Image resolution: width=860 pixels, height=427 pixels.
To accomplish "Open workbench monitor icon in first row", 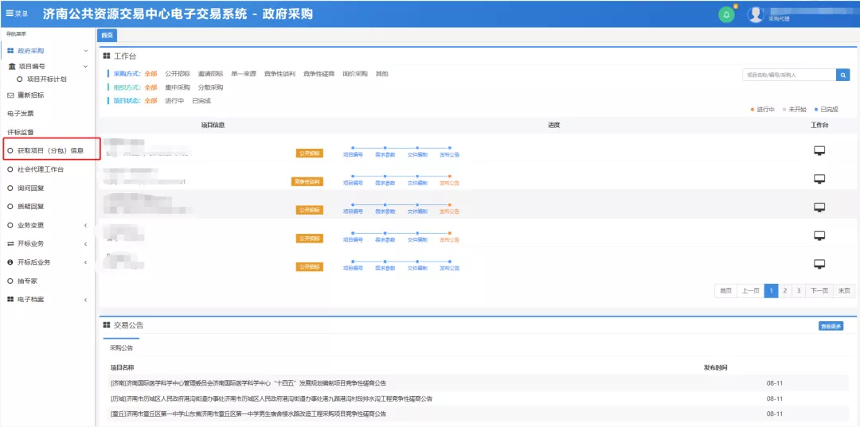I will (x=819, y=151).
